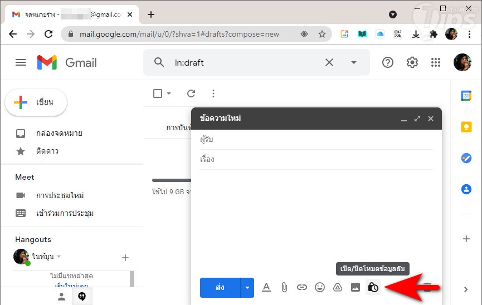Image resolution: width=482 pixels, height=305 pixels.
Task: Open Chrome profile avatar
Action: 451,34
